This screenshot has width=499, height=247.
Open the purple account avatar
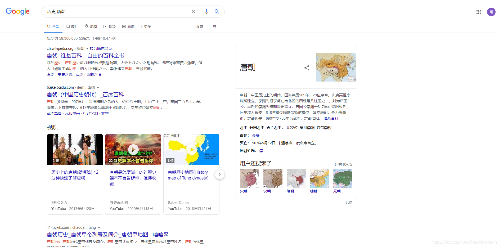(x=491, y=12)
